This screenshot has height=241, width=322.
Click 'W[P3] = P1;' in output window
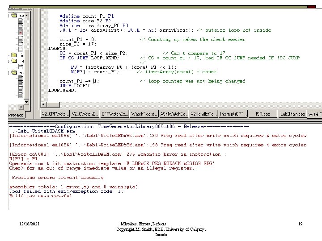(25, 159)
